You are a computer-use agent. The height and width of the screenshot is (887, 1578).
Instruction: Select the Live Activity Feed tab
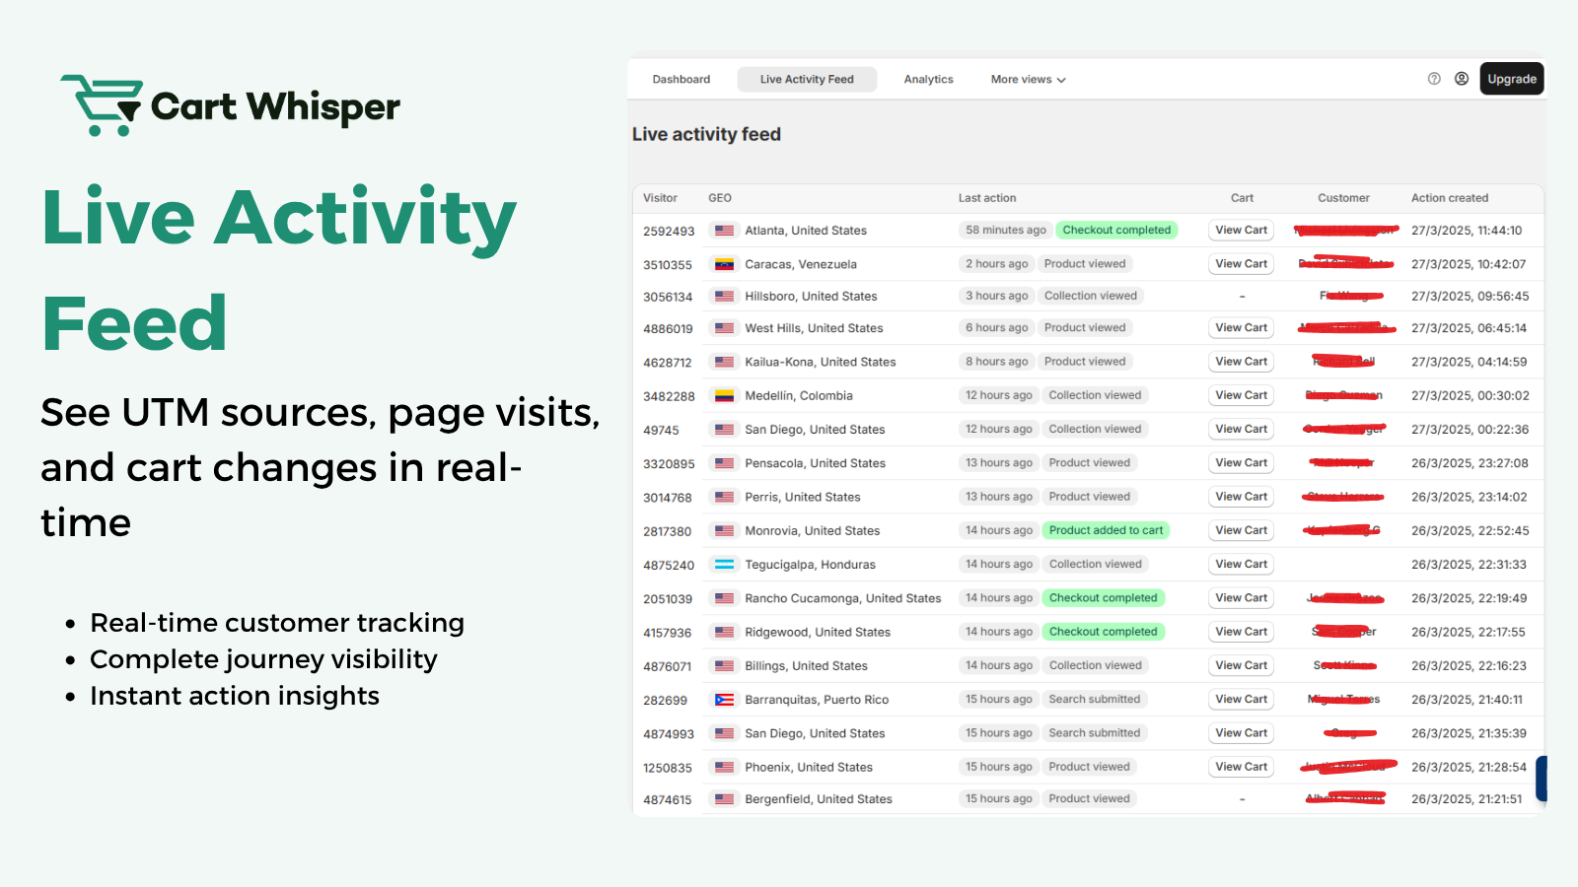tap(807, 79)
